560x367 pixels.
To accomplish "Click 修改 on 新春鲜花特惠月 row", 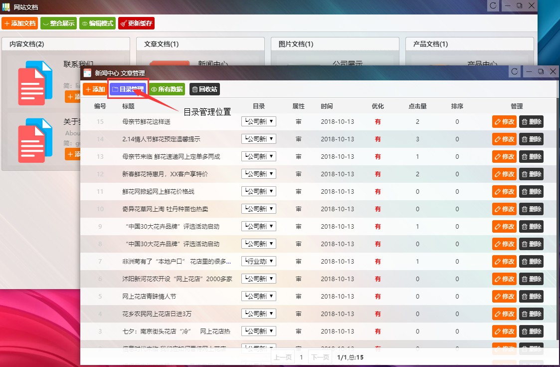I will point(504,174).
